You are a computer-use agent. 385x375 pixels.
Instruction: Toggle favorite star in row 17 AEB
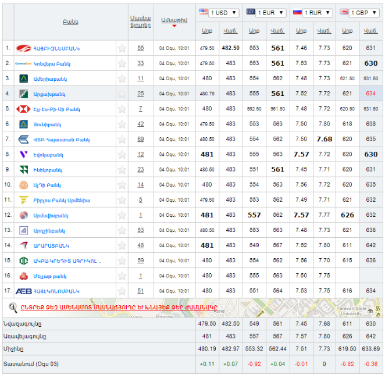point(122,291)
